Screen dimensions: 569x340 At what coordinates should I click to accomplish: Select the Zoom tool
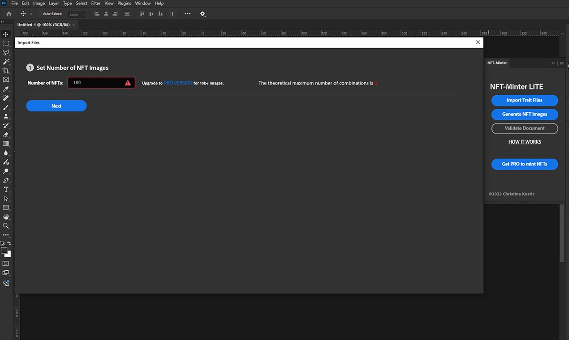tap(6, 226)
